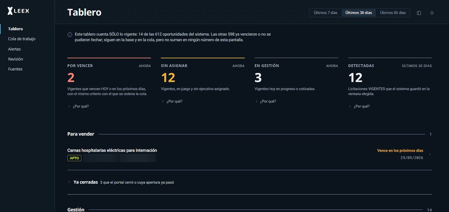Image resolution: width=449 pixels, height=212 pixels.
Task: Click the APTO badge
Action: tap(74, 158)
